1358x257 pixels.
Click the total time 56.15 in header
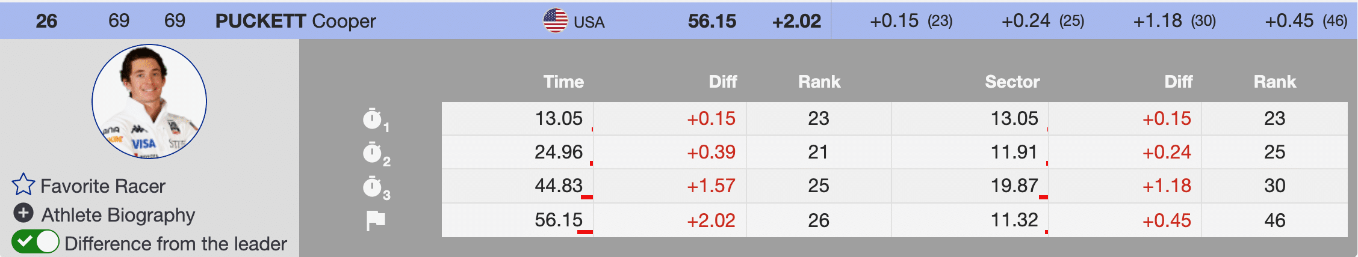point(712,21)
